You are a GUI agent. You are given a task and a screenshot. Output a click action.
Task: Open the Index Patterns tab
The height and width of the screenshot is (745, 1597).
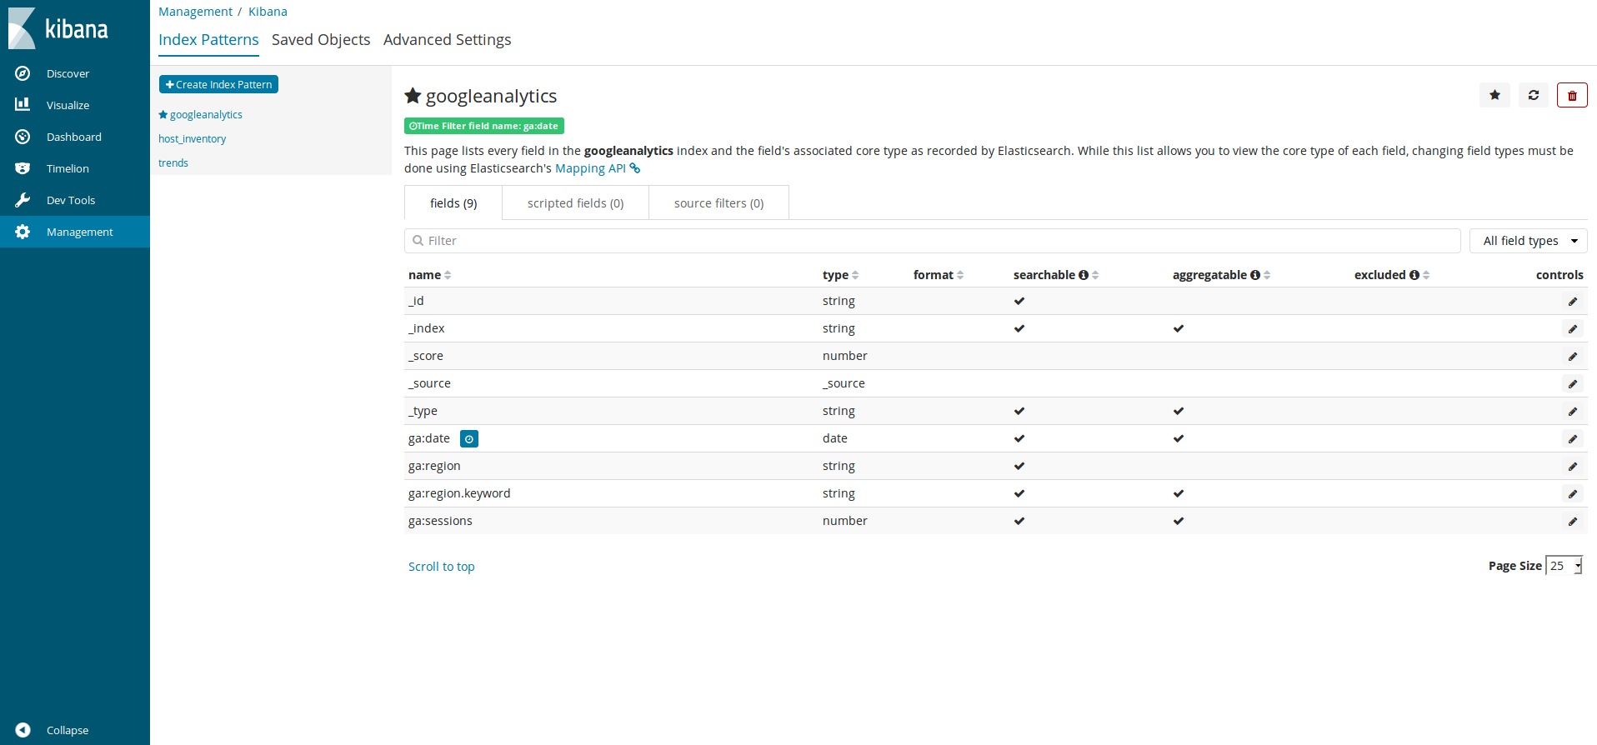click(208, 40)
